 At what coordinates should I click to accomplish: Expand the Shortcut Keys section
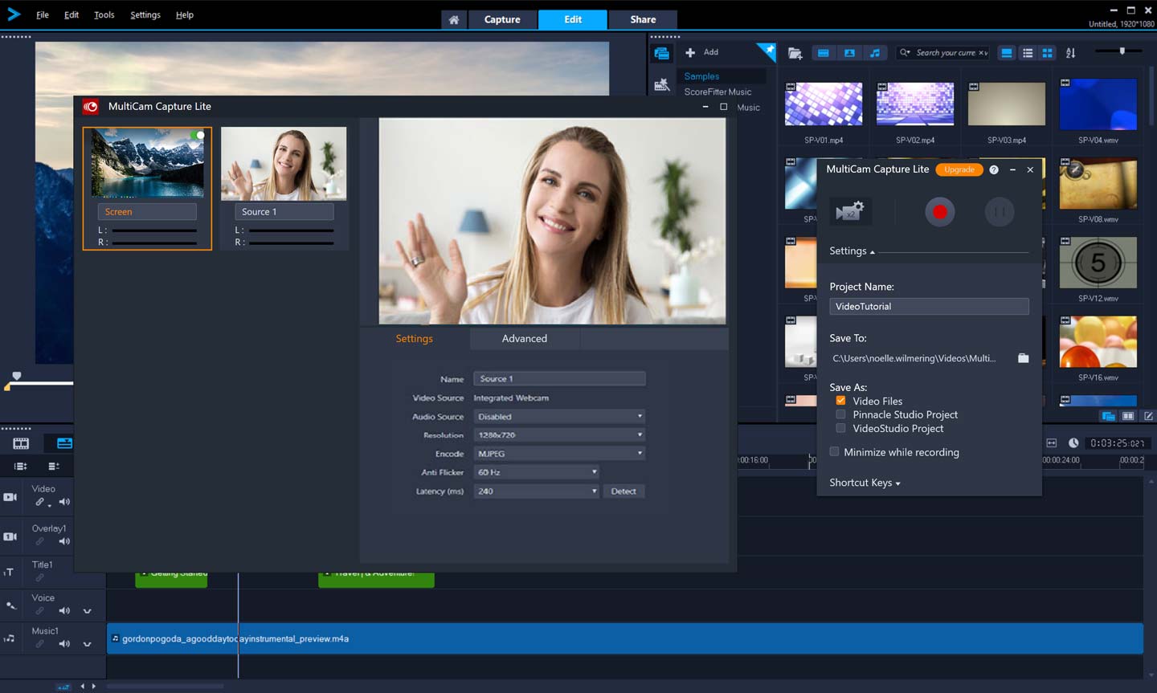click(x=865, y=483)
